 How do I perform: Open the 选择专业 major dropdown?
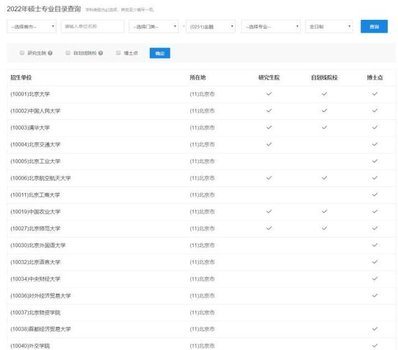pyautogui.click(x=271, y=26)
